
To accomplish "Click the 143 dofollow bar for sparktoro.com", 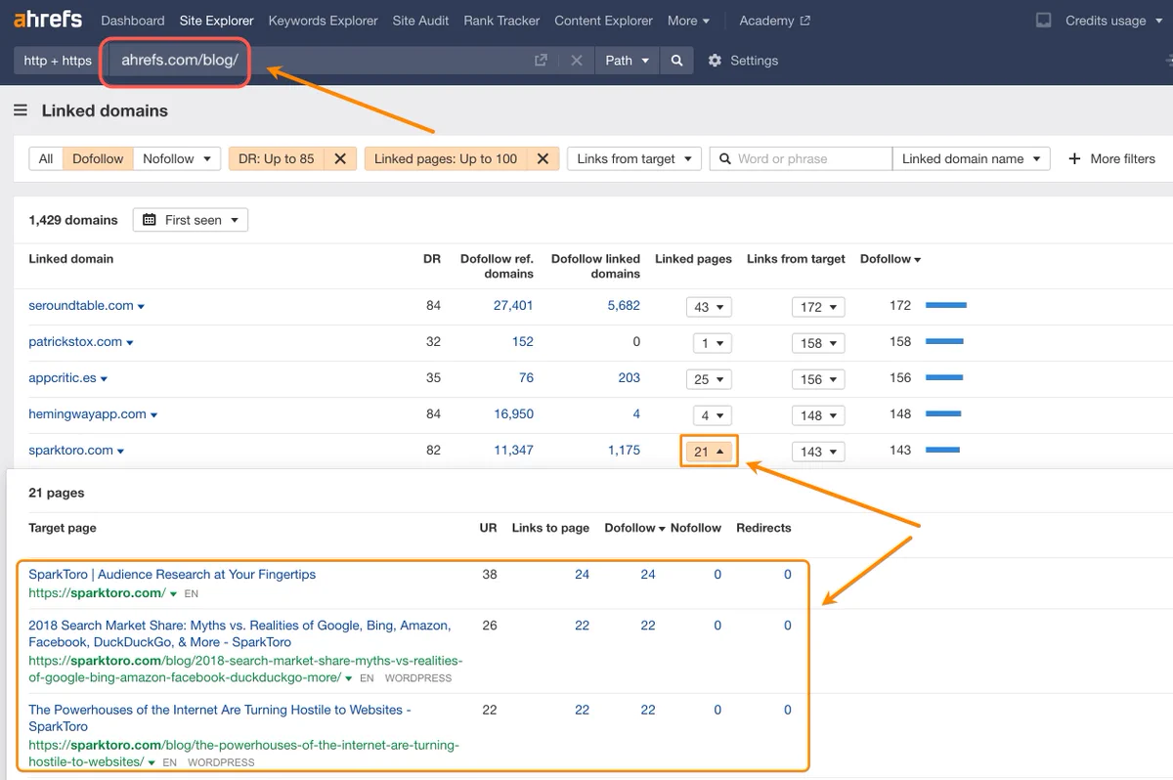I will tap(943, 451).
